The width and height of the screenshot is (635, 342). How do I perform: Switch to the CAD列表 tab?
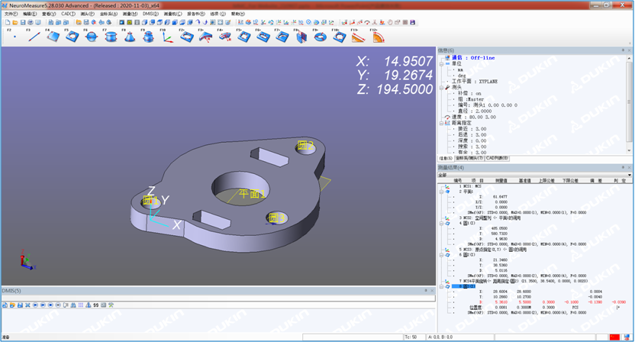498,159
